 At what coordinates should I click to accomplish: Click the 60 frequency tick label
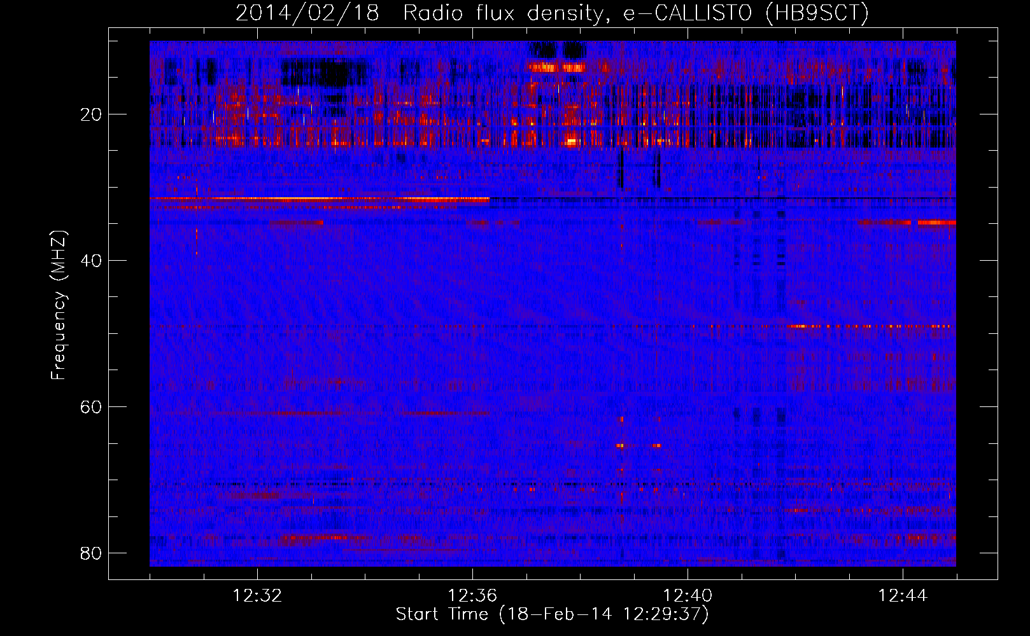[x=91, y=407]
